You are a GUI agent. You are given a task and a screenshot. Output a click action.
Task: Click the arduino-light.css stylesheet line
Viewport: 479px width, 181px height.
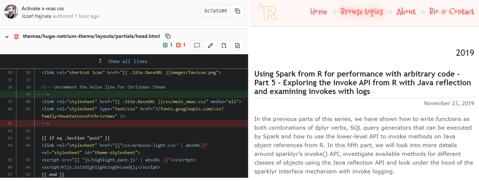point(125,148)
